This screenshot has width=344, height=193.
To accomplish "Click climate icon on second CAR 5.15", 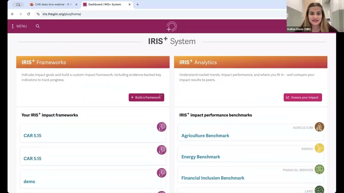I will click(162, 150).
